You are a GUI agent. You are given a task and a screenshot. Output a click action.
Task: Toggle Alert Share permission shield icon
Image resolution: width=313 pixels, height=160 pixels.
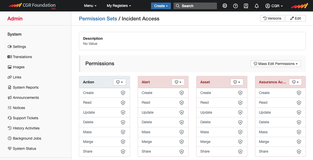(x=182, y=152)
